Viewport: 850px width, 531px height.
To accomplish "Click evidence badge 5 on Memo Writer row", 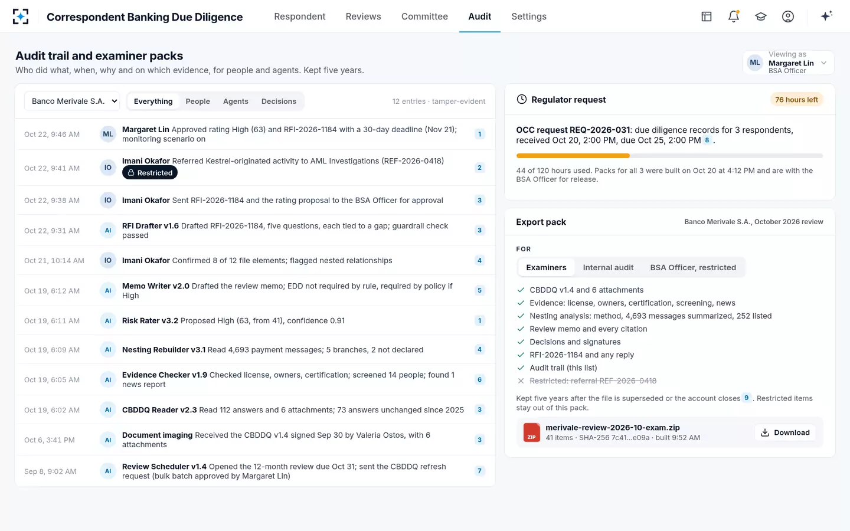I will pyautogui.click(x=480, y=290).
